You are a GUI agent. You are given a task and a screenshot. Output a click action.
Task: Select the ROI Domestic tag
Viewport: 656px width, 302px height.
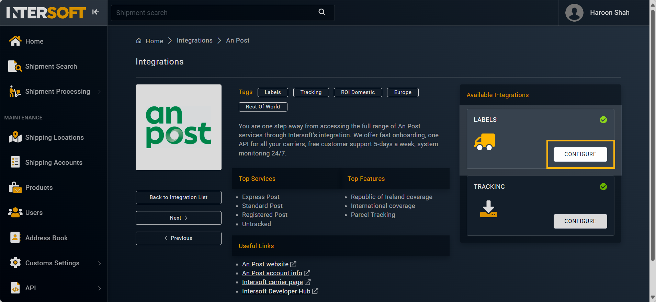point(358,92)
